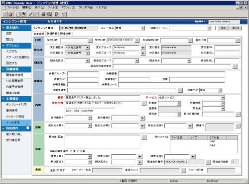The image size is (249, 184).
Task: Open the 受付者区分 dropdown
Action: pos(88,48)
